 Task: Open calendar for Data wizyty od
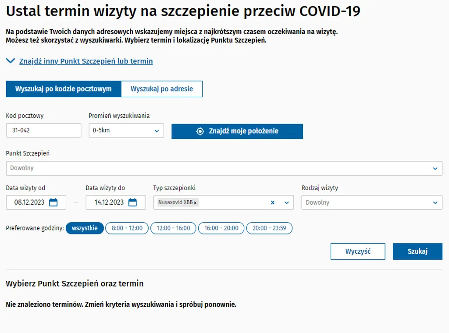point(53,202)
